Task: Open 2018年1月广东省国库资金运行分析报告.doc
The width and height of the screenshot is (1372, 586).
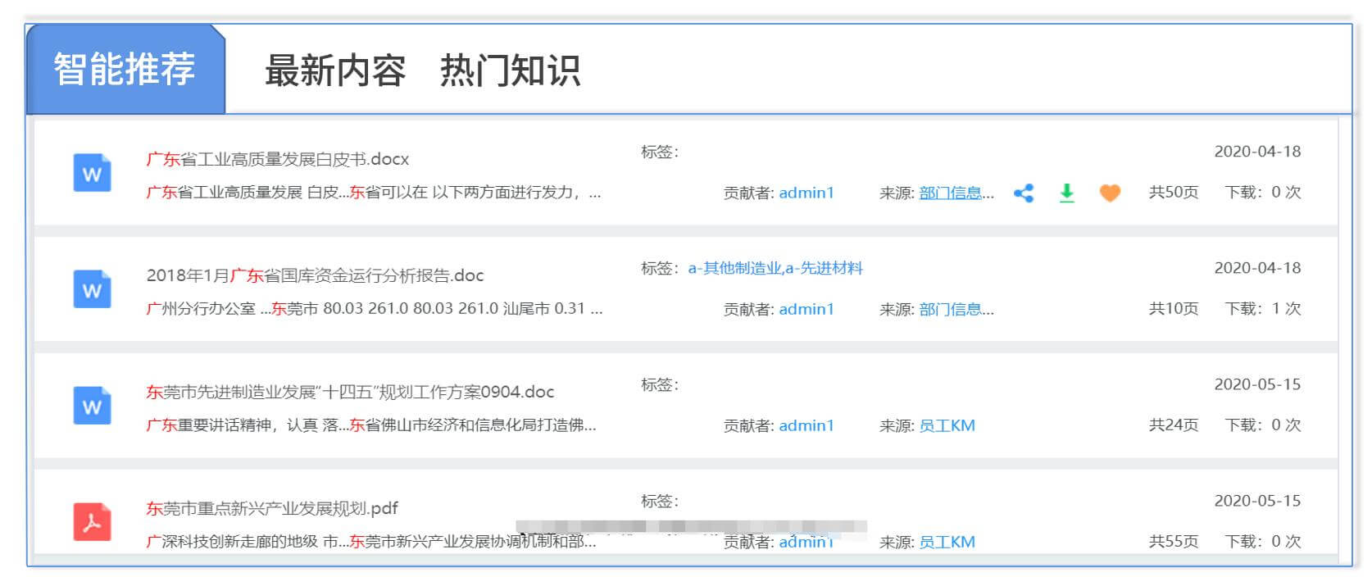Action: coord(315,275)
